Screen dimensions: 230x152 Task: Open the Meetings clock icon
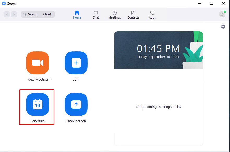coord(114,12)
